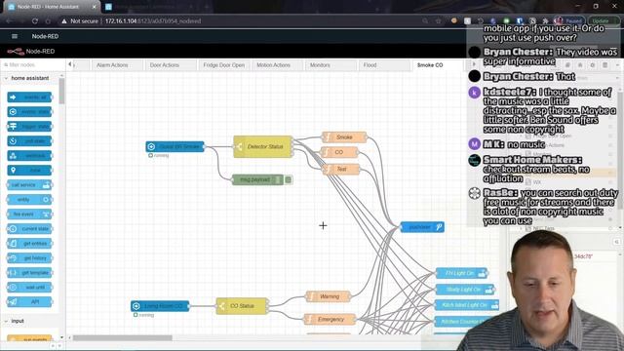Select the CO Status switch node

click(x=242, y=306)
